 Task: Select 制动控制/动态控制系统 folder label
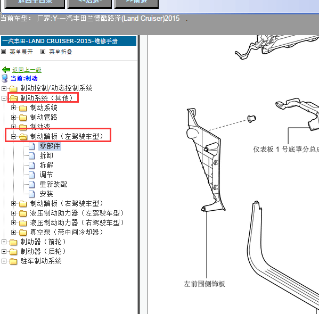point(56,88)
